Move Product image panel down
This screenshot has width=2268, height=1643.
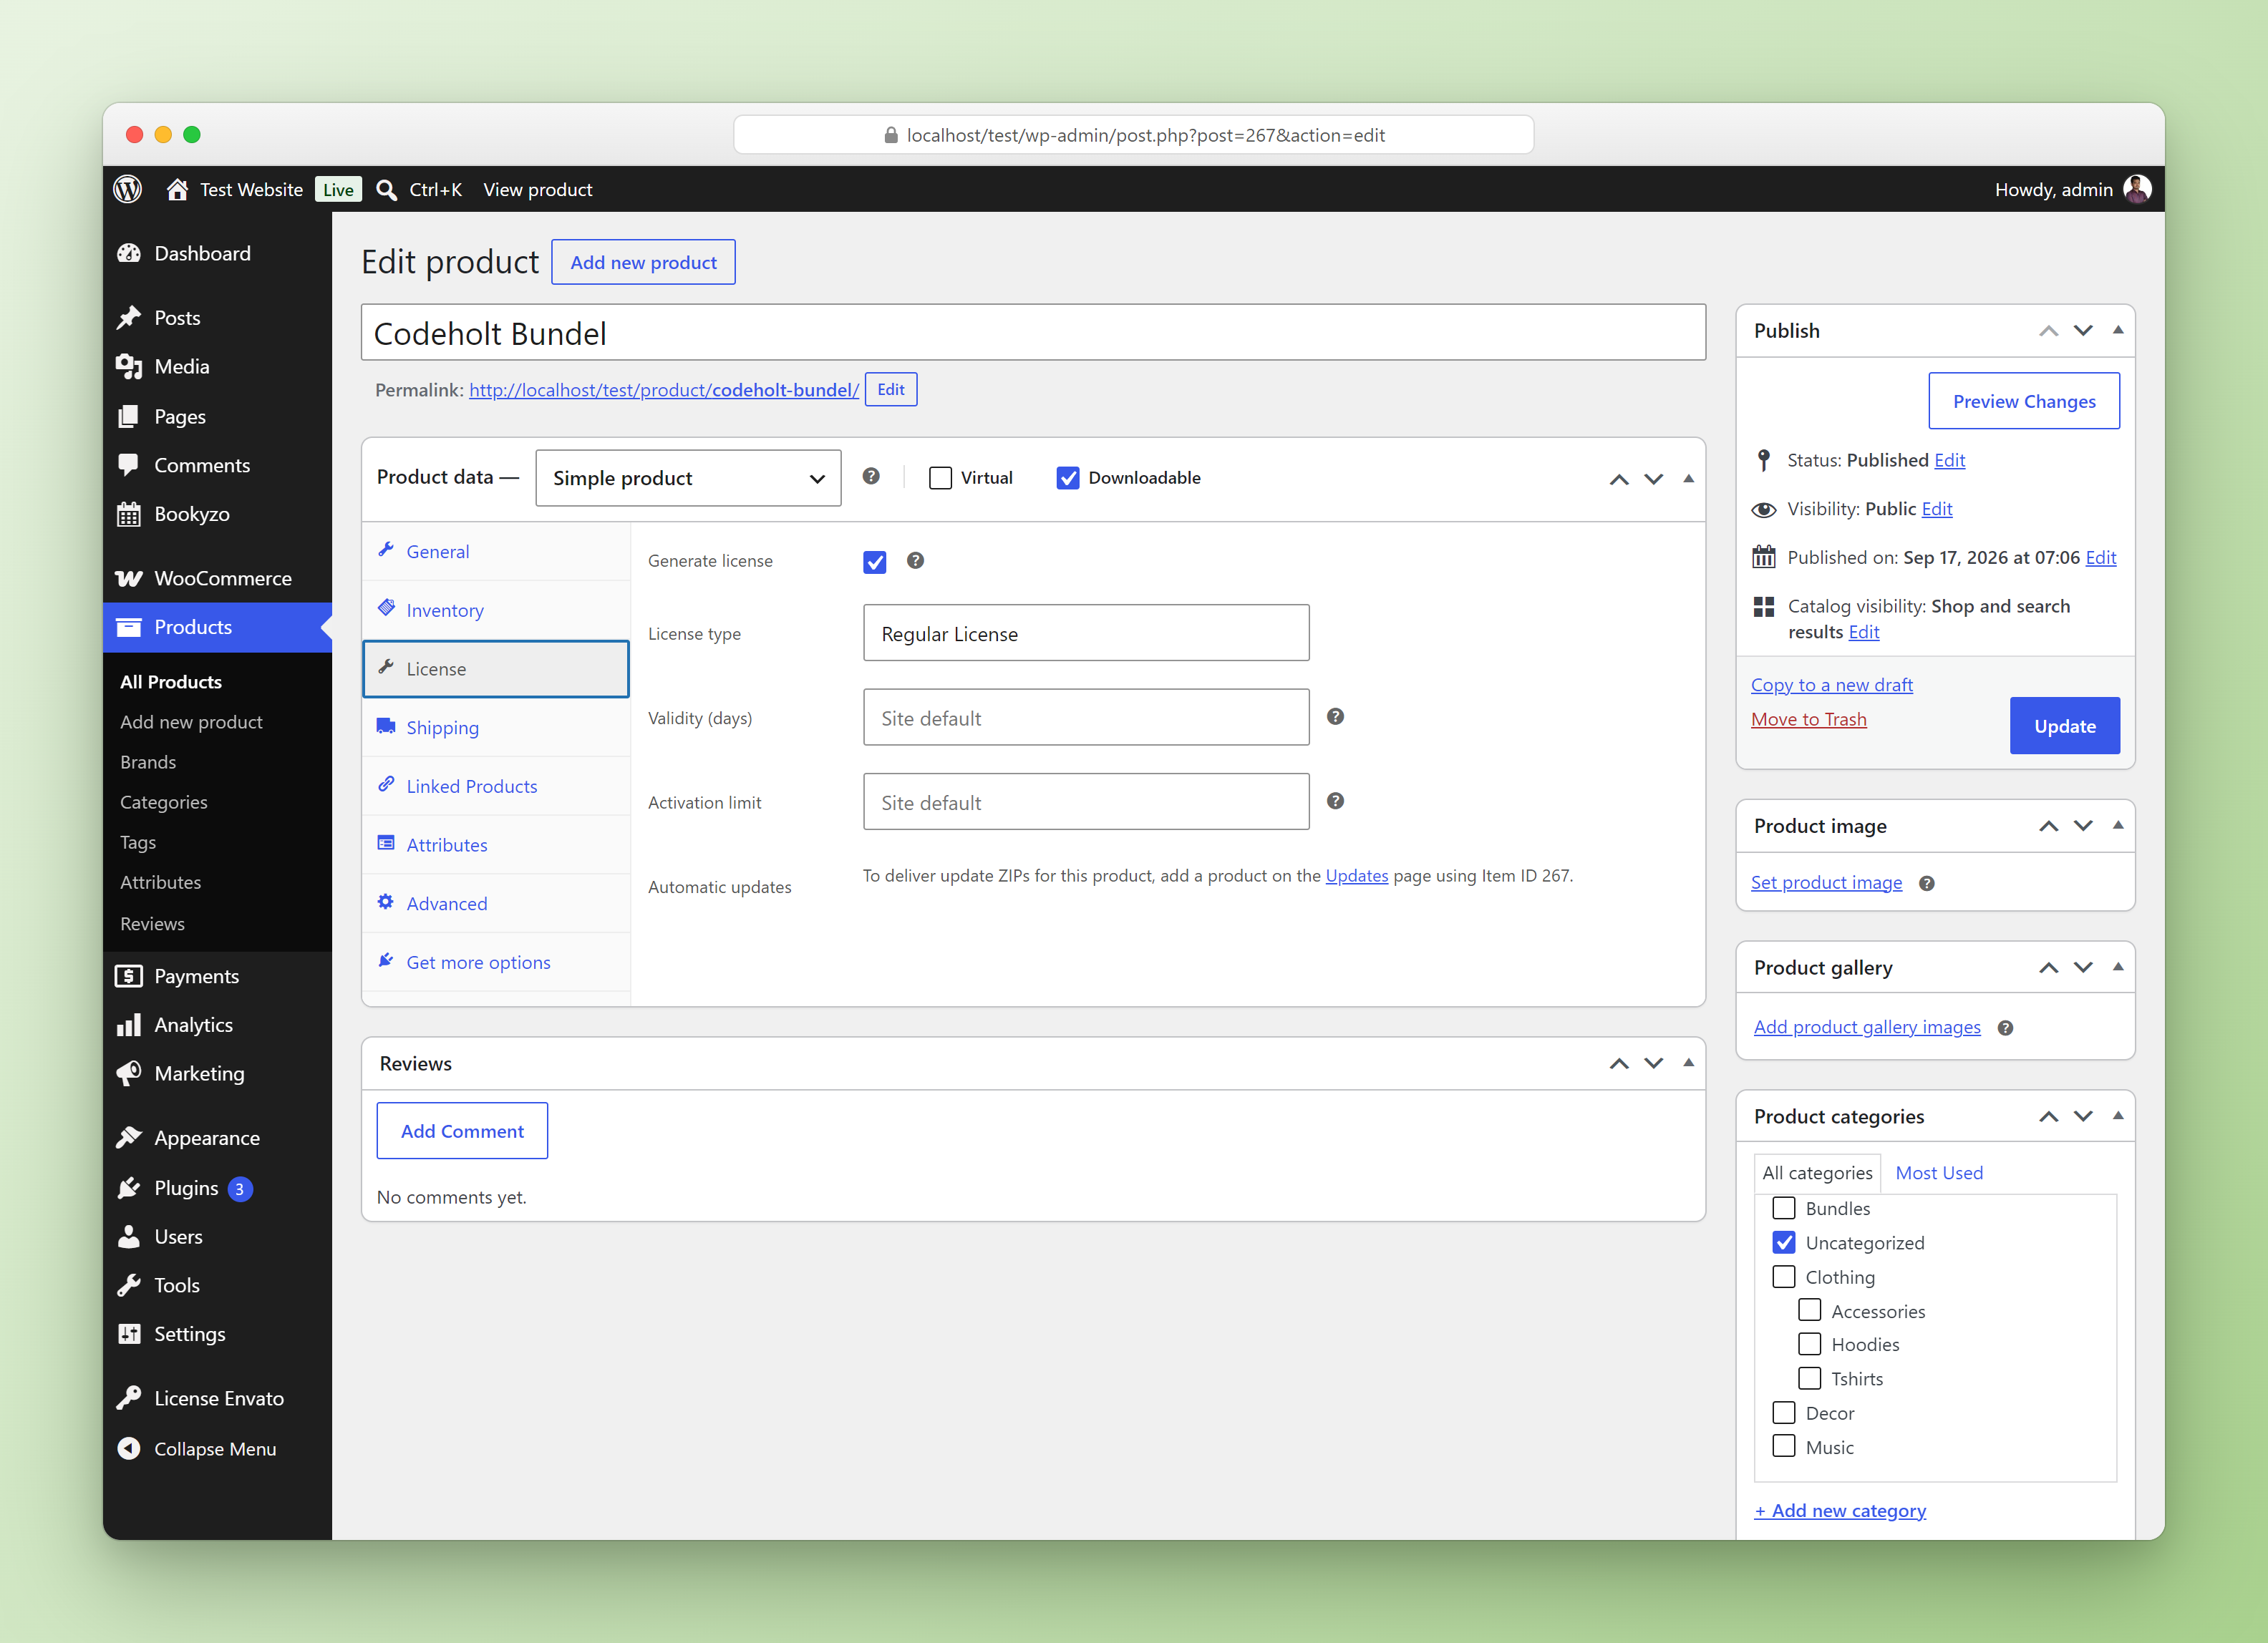[x=2083, y=826]
